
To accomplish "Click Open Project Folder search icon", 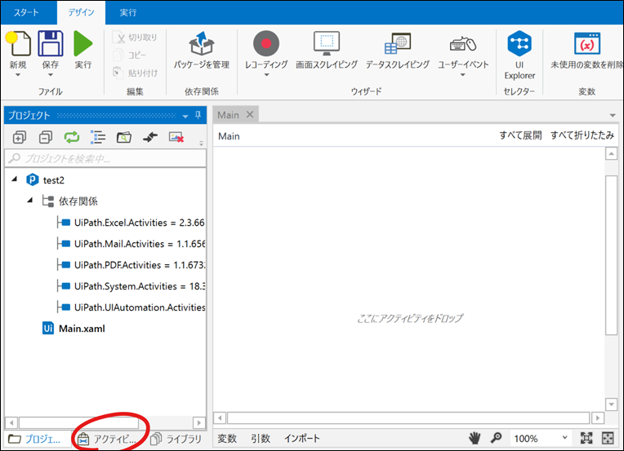I will pyautogui.click(x=124, y=138).
